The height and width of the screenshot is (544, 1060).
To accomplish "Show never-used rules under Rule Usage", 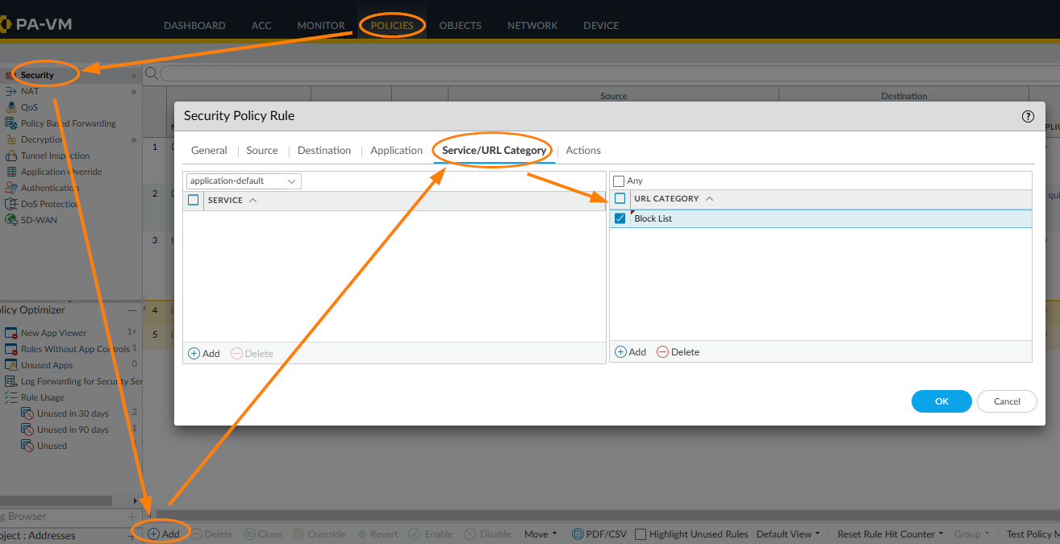I will [52, 446].
